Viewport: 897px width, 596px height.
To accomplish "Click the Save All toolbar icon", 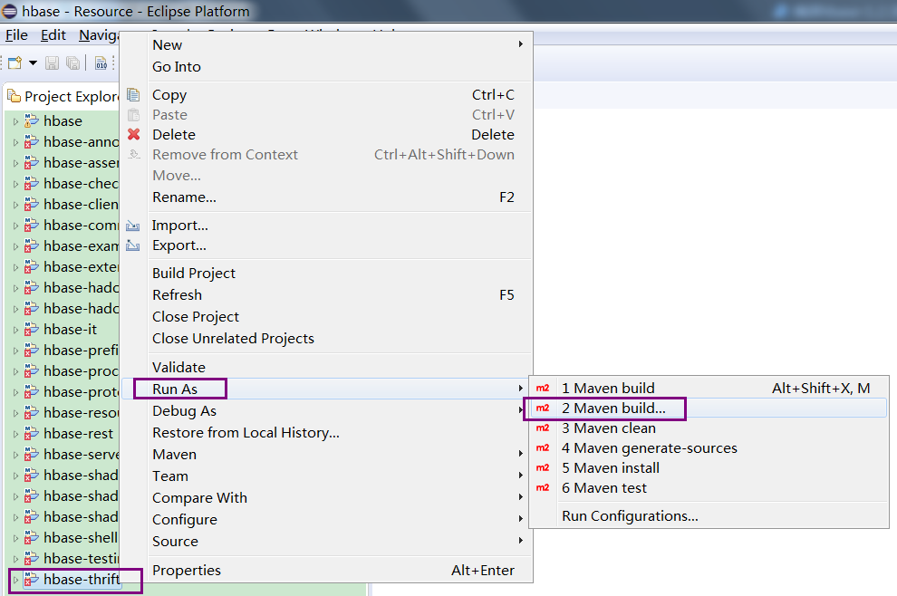I will (x=72, y=62).
